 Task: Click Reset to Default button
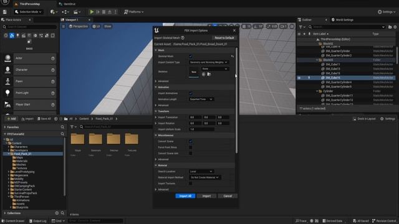224,38
